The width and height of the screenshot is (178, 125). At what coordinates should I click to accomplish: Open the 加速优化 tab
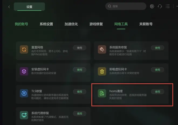point(71,24)
